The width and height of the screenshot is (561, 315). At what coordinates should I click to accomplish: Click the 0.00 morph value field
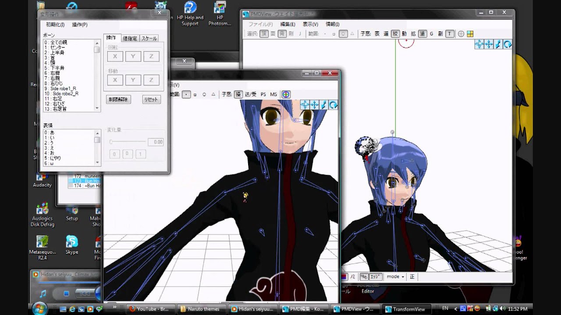tap(156, 142)
